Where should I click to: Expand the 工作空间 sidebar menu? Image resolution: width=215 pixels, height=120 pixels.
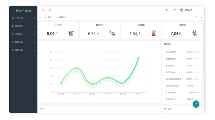click(23, 18)
